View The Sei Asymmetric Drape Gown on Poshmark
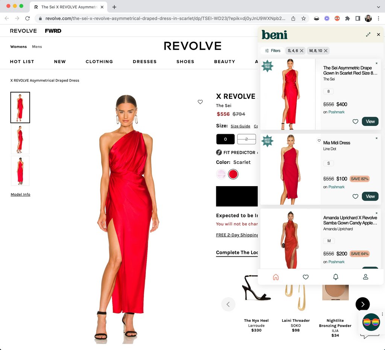 pyautogui.click(x=370, y=121)
